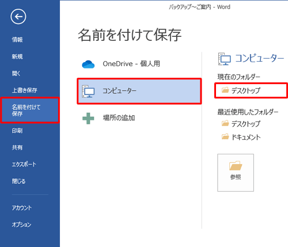Click the ドキュメント folder icon
The width and height of the screenshot is (288, 247).
(x=225, y=136)
